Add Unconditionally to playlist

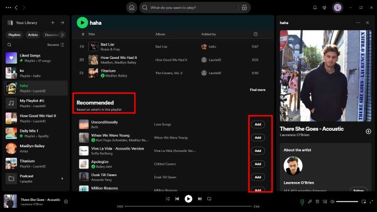[258, 124]
